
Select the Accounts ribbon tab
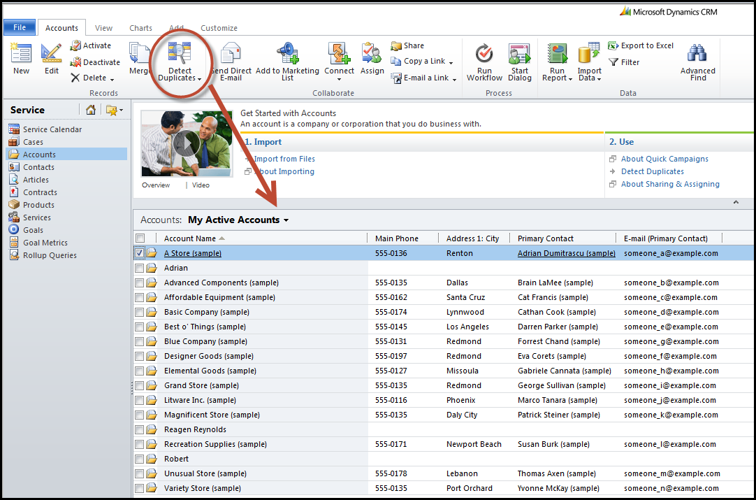pos(61,28)
